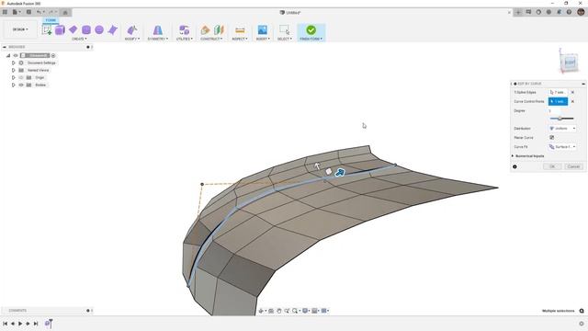The height and width of the screenshot is (331, 588).
Task: Adjust the Degree slider handle
Action: 560,119
